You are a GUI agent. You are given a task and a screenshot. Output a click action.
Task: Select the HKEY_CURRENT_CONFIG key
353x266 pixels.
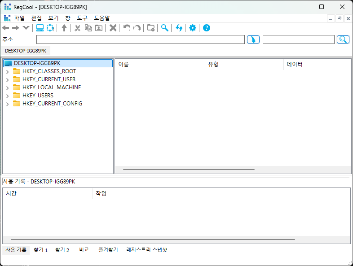(52, 104)
